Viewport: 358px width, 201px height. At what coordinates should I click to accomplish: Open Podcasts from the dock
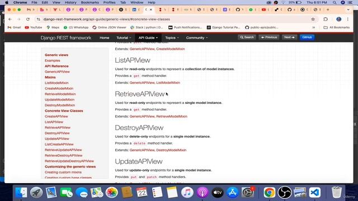tap(202, 193)
